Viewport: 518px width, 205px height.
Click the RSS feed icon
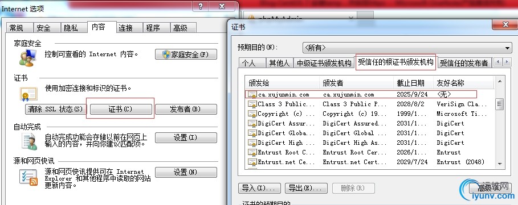point(28,177)
